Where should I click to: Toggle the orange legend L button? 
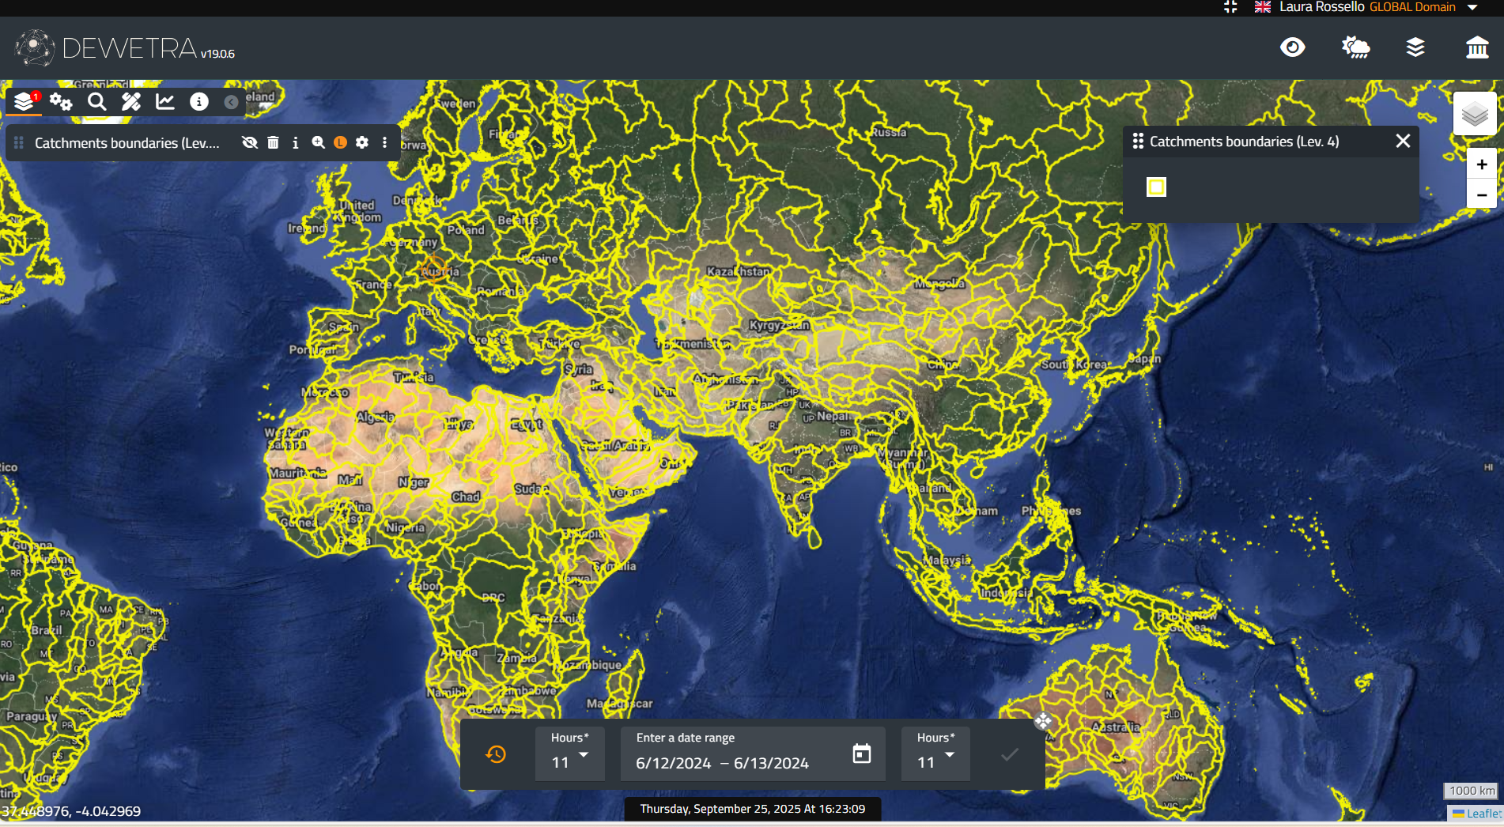(340, 142)
